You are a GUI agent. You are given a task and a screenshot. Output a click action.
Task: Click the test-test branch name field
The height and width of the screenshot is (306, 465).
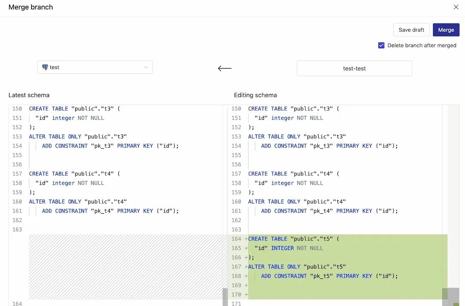click(x=354, y=68)
